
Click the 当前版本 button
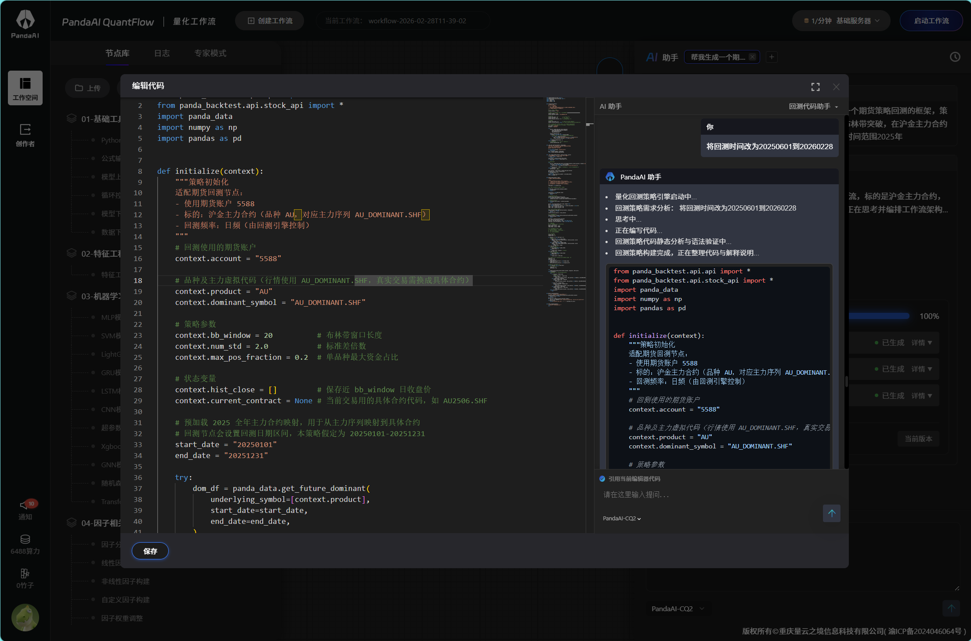click(918, 439)
